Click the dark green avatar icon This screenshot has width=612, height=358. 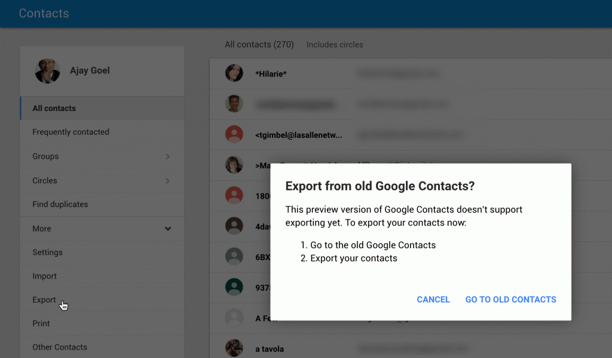(x=234, y=287)
